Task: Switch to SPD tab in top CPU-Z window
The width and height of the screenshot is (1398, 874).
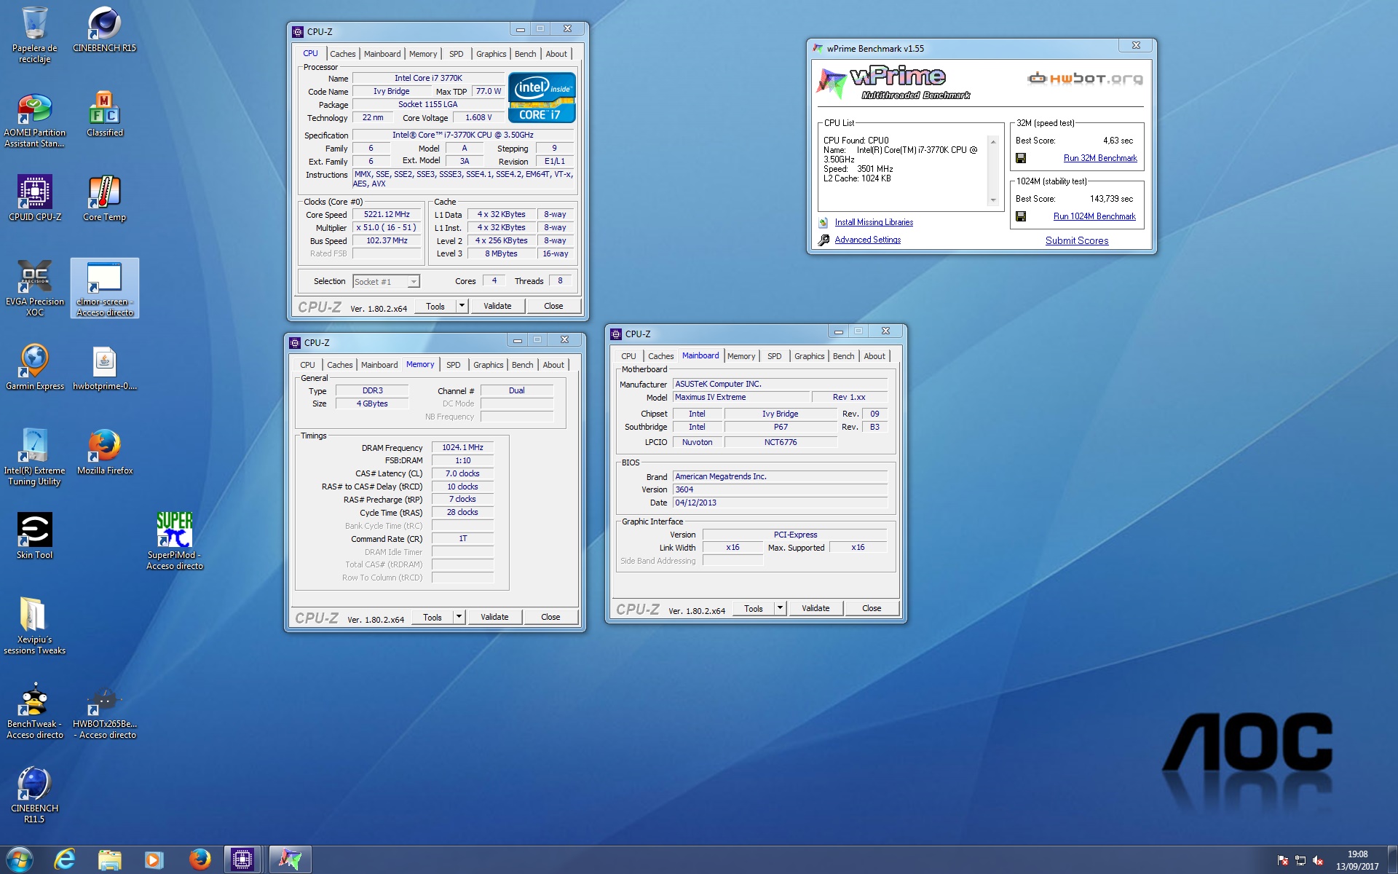Action: pos(456,54)
